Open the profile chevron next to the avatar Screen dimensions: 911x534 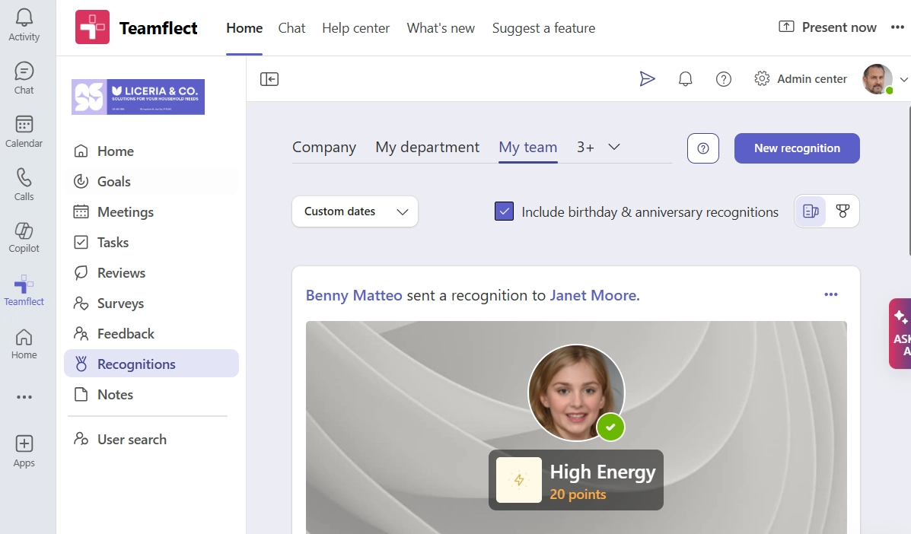coord(904,78)
